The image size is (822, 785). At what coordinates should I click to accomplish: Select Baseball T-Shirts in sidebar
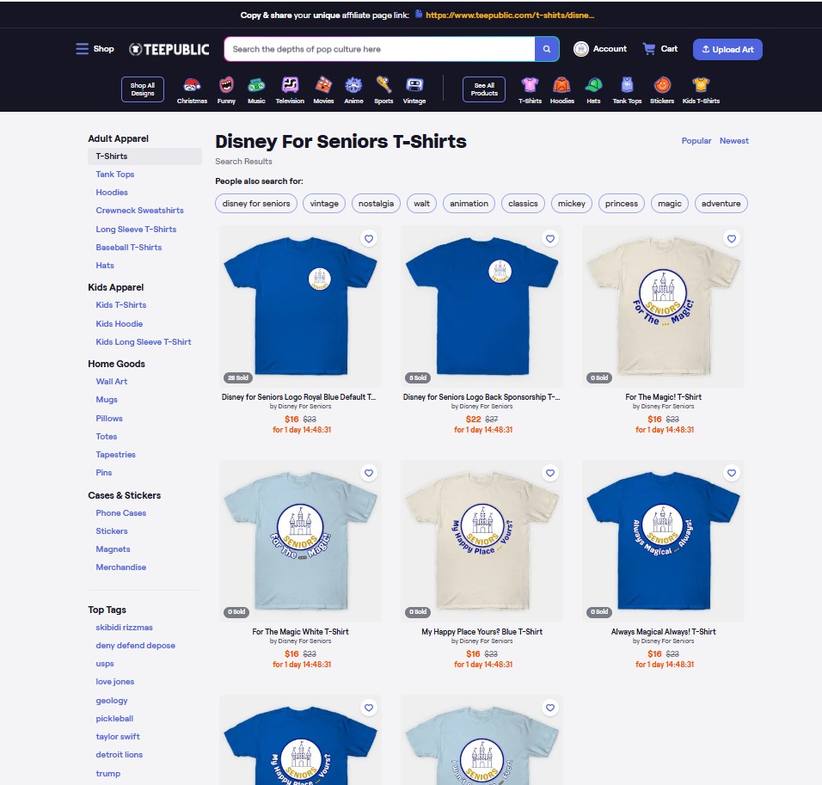point(128,247)
